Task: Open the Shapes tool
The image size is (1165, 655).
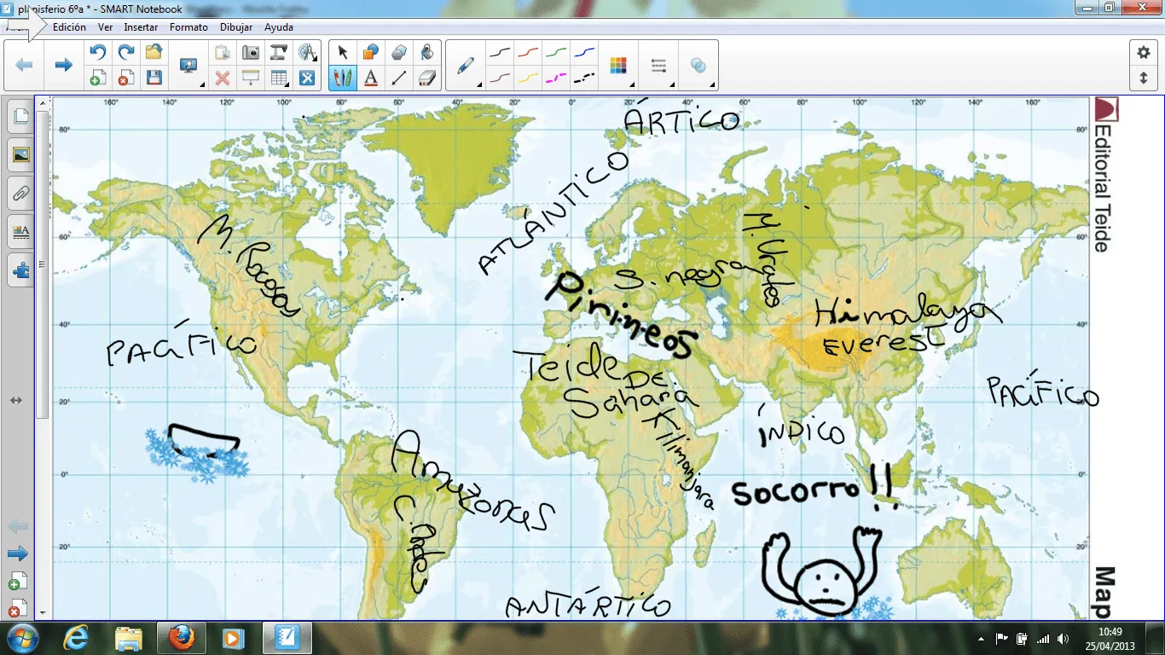Action: click(x=399, y=51)
